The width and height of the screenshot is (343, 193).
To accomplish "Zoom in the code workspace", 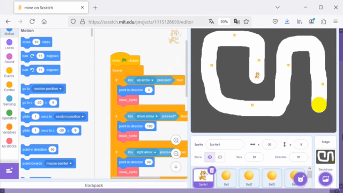I will [176, 140].
